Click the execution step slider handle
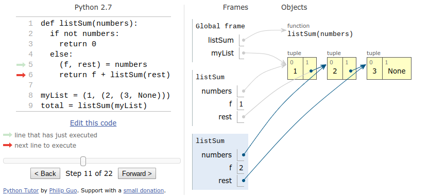Image resolution: width=429 pixels, height=196 pixels. point(83,161)
